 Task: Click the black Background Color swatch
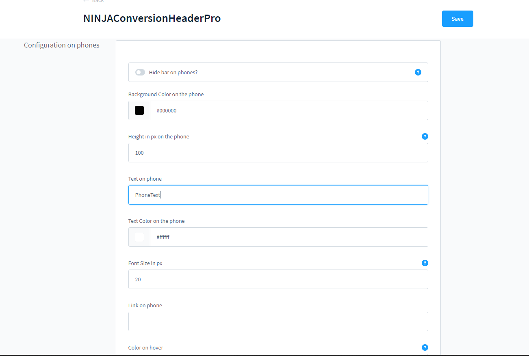pos(139,110)
